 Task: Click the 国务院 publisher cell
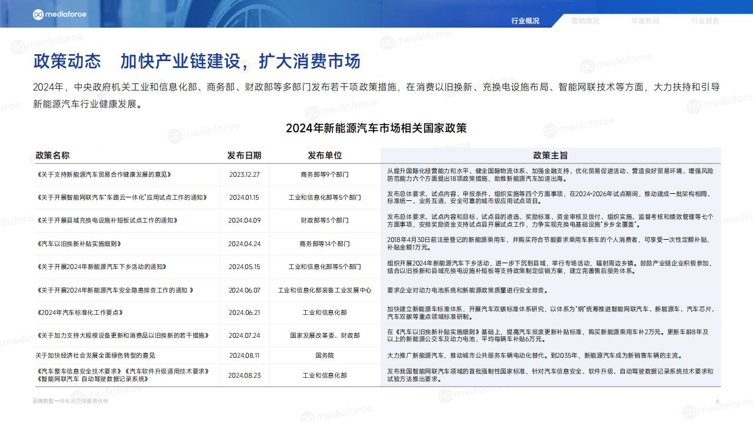pyautogui.click(x=325, y=355)
